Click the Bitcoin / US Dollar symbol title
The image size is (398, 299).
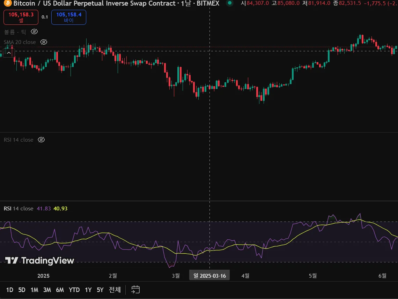coord(94,3)
